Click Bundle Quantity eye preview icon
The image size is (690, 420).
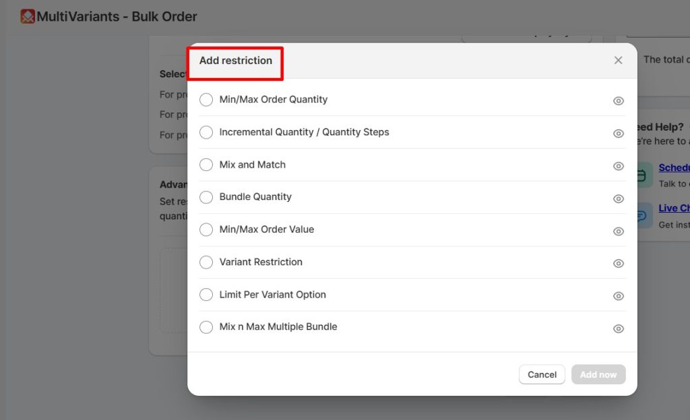pyautogui.click(x=618, y=199)
